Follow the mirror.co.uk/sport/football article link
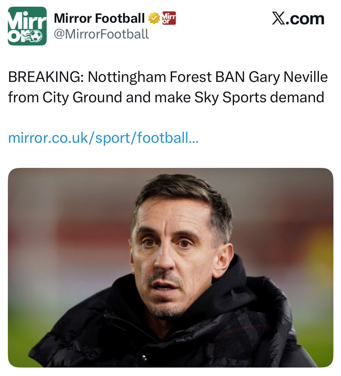Screen dimensions: 341x376 point(103,138)
